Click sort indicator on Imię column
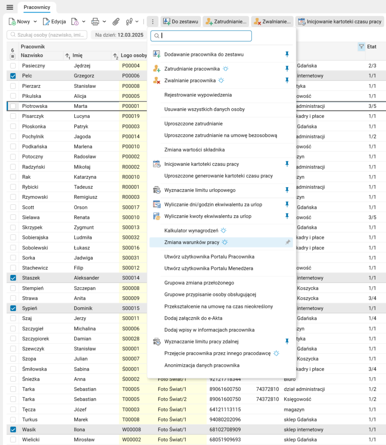Image resolution: width=386 pixels, height=445 pixels. point(115,56)
